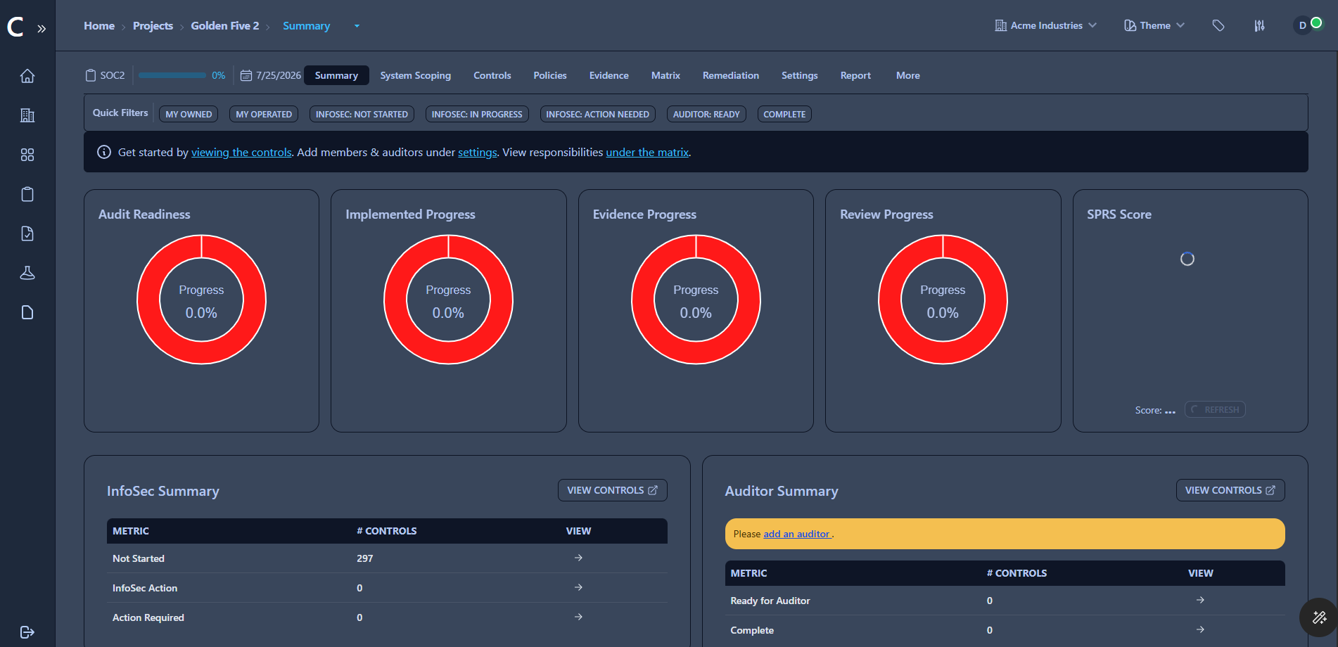Click the InfoSec Action row view arrow
1338x647 pixels.
(578, 587)
